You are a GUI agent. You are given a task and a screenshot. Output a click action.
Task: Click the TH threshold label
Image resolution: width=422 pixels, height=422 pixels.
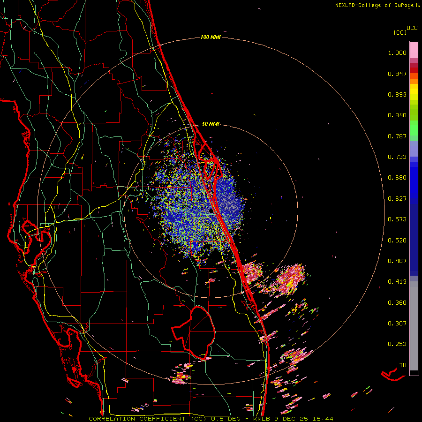pos(403,365)
